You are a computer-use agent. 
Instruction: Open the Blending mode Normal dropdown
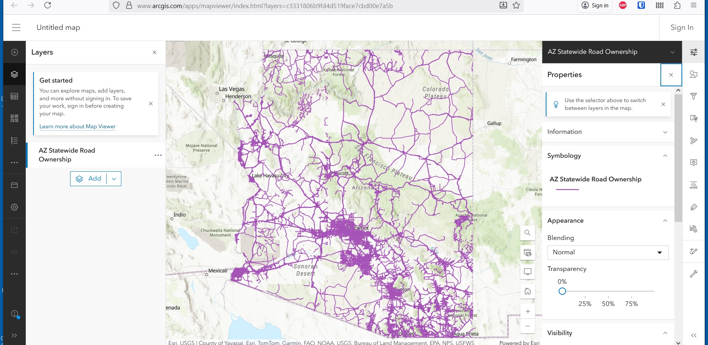[x=608, y=252]
